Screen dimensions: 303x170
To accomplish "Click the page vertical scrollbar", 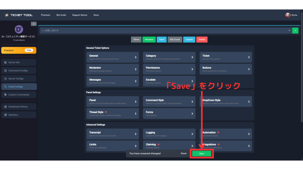I will (302, 68).
